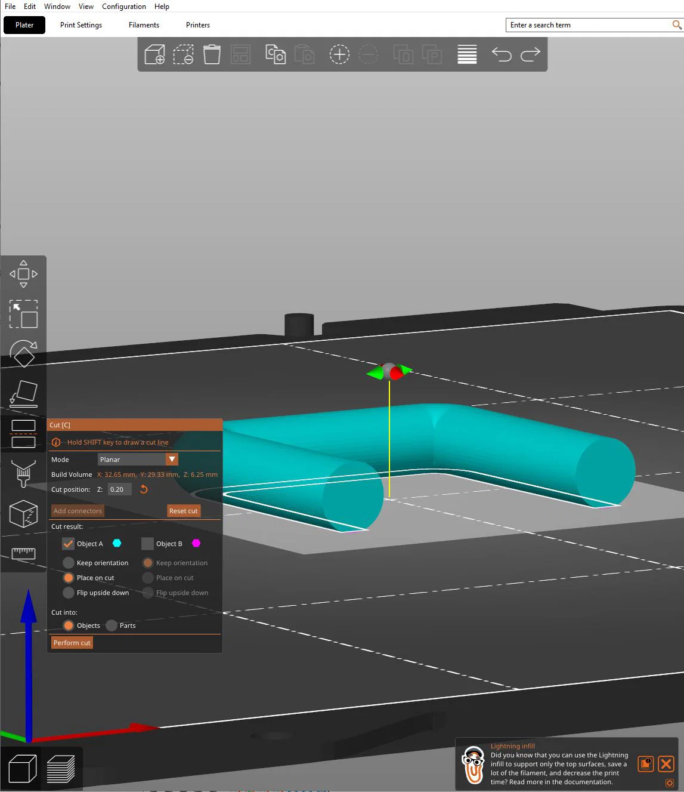The height and width of the screenshot is (792, 684).
Task: Select the Seam painting cube tool
Action: tap(23, 514)
